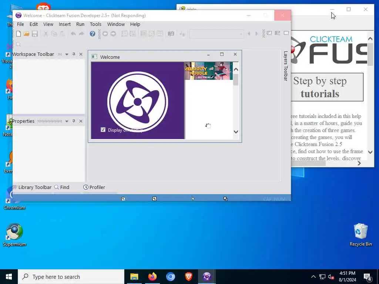Open the notification center icon
Image resolution: width=379 pixels, height=284 pixels.
[367, 277]
